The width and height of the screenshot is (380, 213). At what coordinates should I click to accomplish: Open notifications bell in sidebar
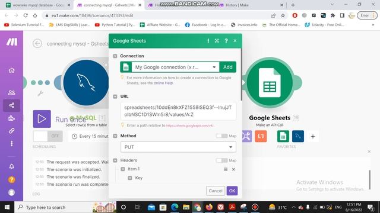click(11, 166)
